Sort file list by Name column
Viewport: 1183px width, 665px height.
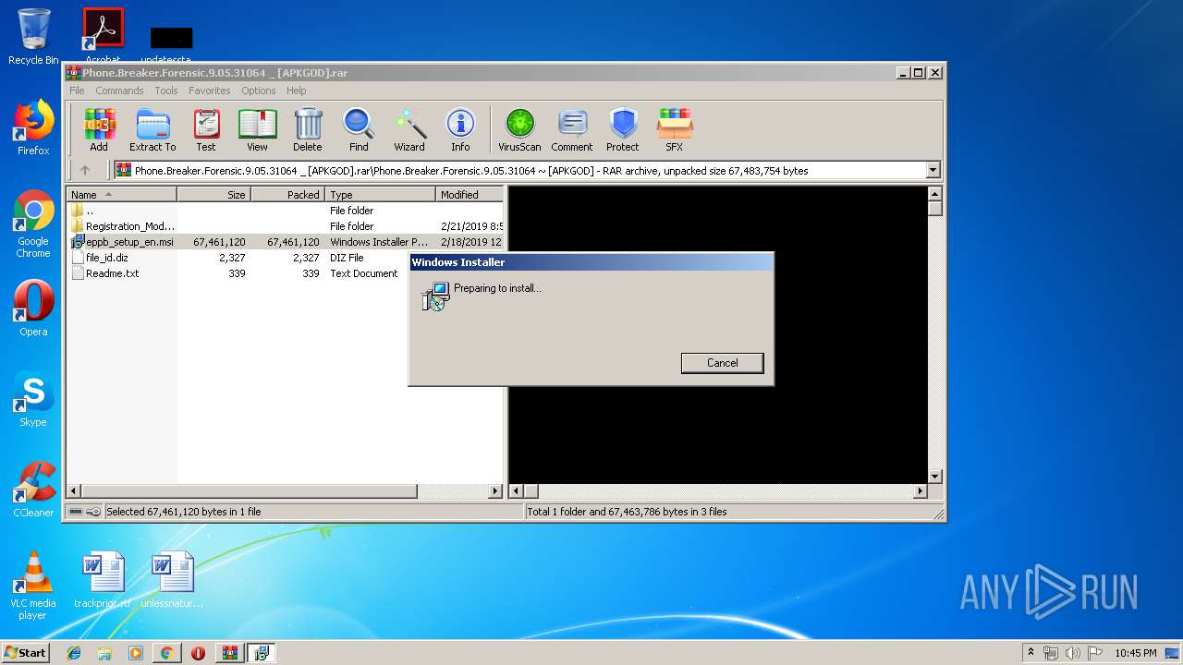[x=121, y=195]
